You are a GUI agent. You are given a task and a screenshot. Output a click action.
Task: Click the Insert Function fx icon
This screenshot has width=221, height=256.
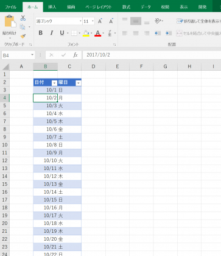click(75, 55)
